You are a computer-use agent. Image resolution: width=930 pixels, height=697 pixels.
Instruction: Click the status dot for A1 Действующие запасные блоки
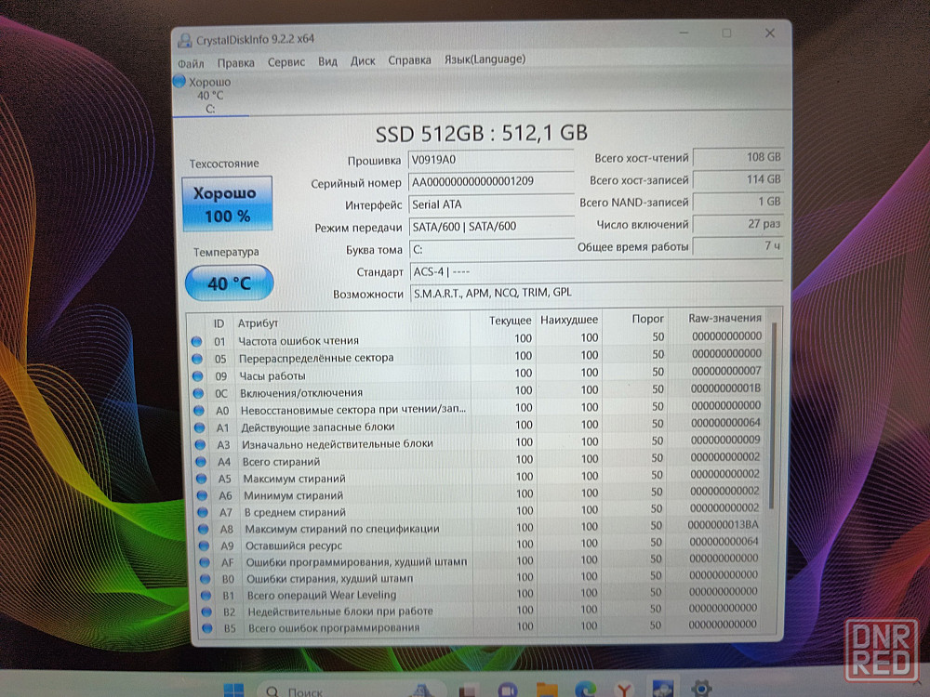click(x=199, y=427)
